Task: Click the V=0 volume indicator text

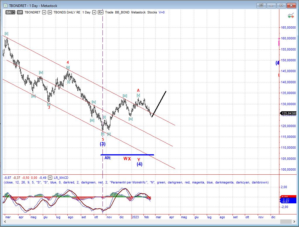Action: 162,12
